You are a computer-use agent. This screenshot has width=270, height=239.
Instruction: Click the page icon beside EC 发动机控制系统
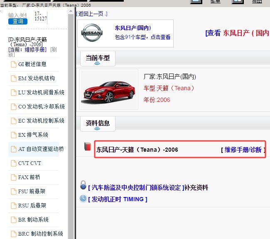[x=14, y=121]
